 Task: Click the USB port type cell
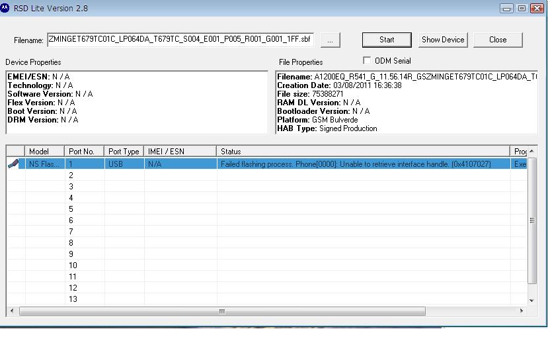tap(124, 164)
